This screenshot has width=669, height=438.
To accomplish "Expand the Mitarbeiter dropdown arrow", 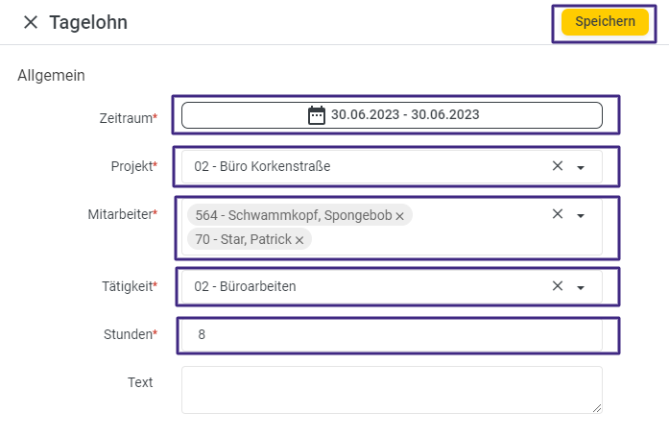I will [x=581, y=215].
